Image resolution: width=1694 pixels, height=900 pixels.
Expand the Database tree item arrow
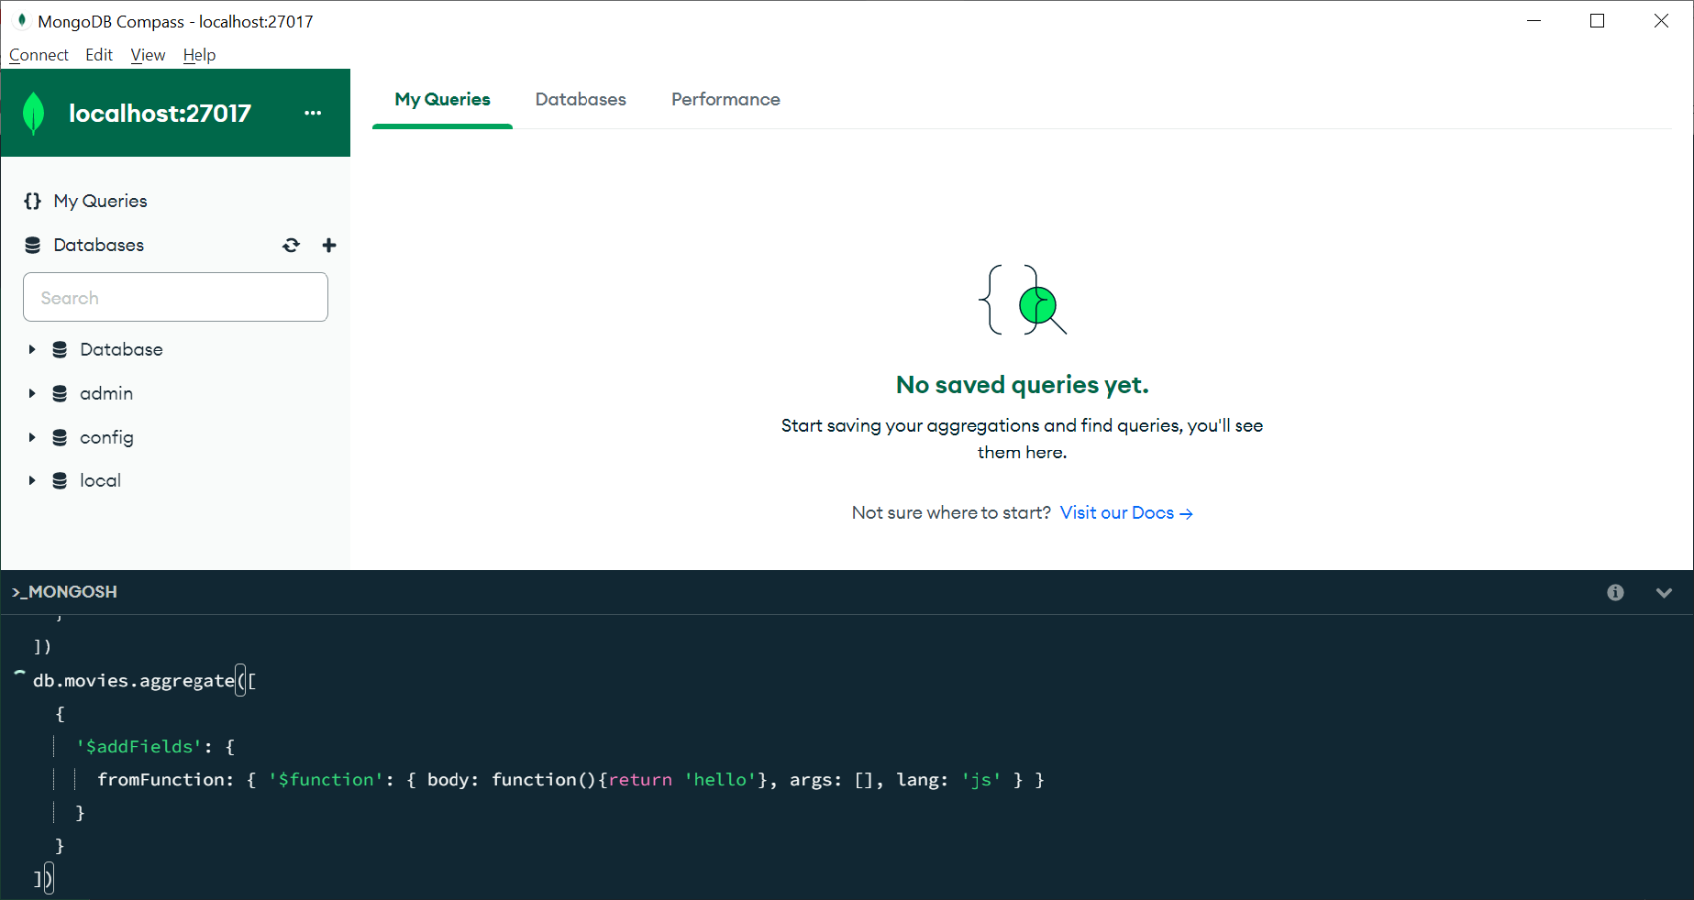[x=32, y=349]
